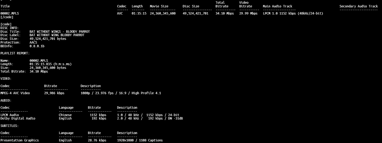Click the PLAYLIST REPORT heading
Viewport: 382px width, 143px height.
[x=15, y=53]
